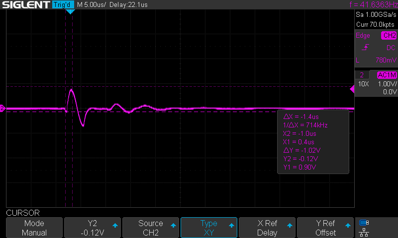Click the 0.0V channel offset value
398x238 pixels.
coord(390,92)
